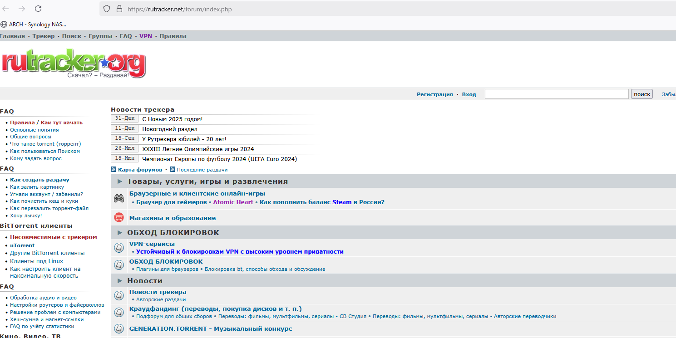
Task: Click the site search text field
Action: point(557,94)
